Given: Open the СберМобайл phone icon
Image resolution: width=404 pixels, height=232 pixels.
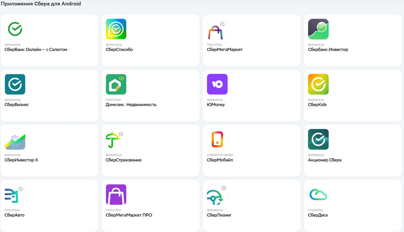Looking at the screenshot, I should (217, 139).
